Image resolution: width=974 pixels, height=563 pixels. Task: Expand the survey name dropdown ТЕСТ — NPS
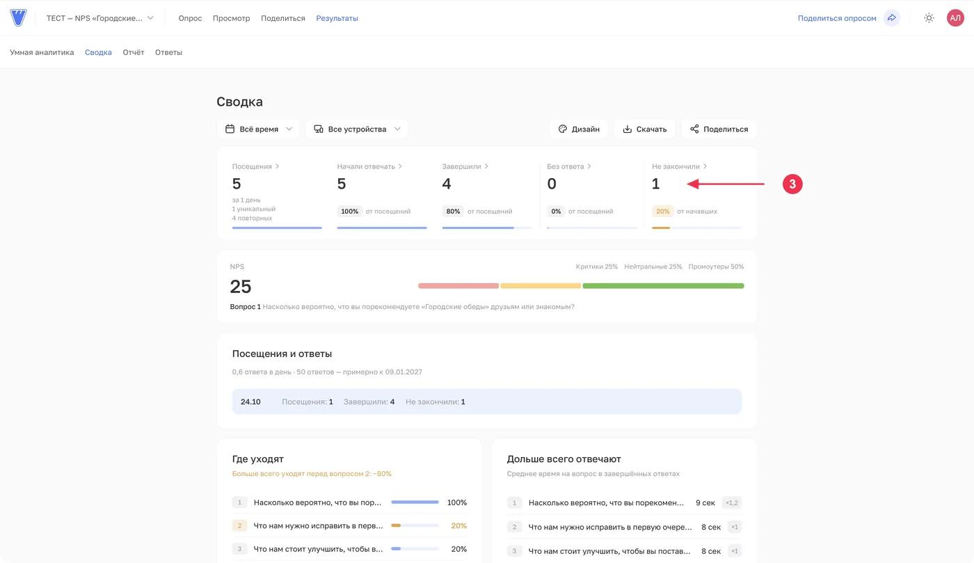point(100,18)
